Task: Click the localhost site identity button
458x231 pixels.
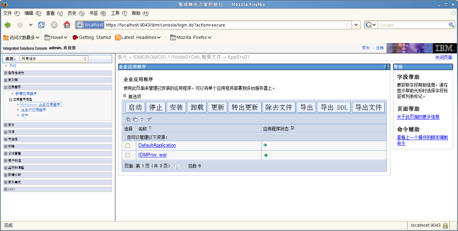Action: pos(90,25)
